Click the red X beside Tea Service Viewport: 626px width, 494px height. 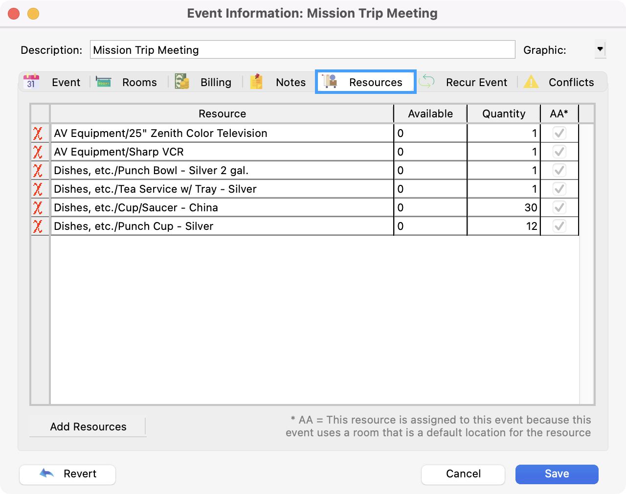pyautogui.click(x=38, y=189)
